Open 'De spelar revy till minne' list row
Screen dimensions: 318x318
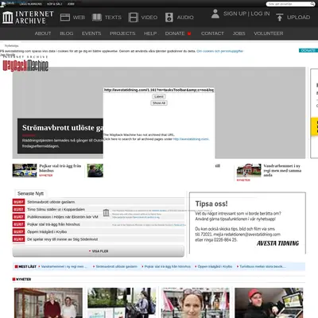point(63,239)
